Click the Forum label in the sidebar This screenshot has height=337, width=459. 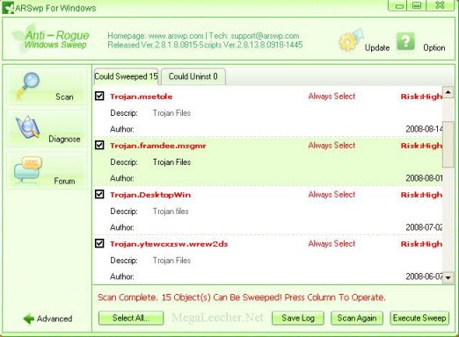[64, 181]
